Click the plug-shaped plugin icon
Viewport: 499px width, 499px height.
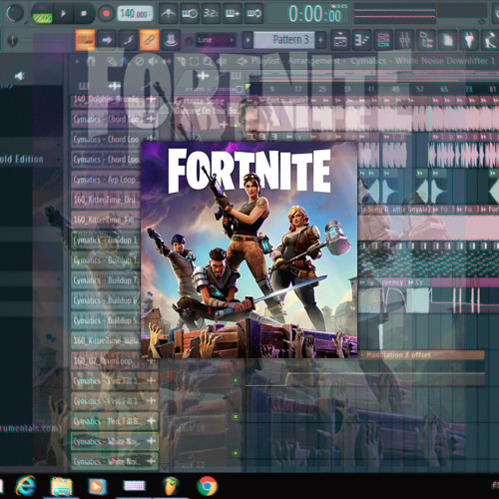tap(469, 40)
